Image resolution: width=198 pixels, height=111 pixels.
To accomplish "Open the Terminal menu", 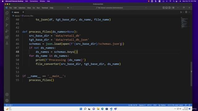I will [45, 8].
